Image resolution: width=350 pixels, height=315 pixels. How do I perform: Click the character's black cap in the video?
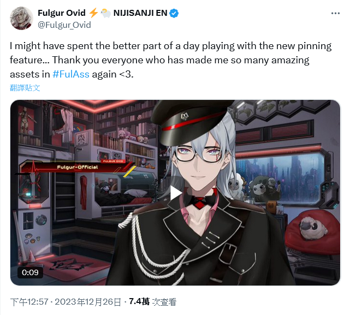coord(192,121)
